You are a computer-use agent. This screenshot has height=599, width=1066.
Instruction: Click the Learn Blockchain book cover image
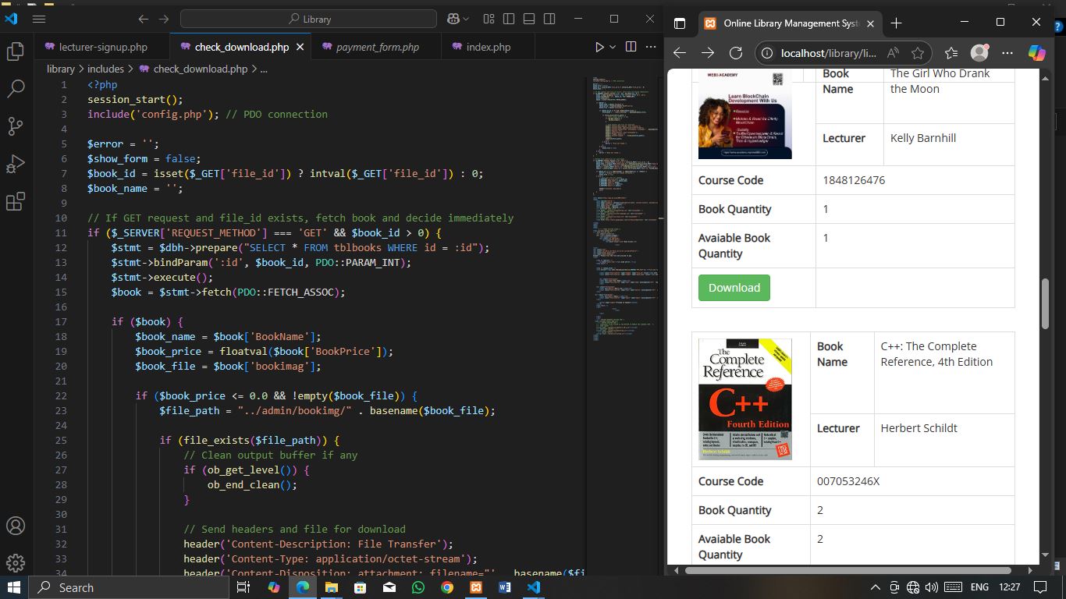coord(745,114)
